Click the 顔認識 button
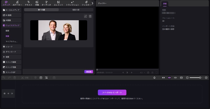This screenshot has height=109, width=210. 89,72
